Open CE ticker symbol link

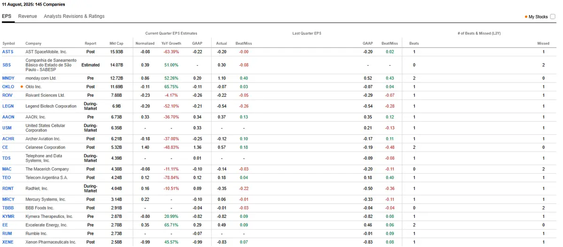(5, 147)
